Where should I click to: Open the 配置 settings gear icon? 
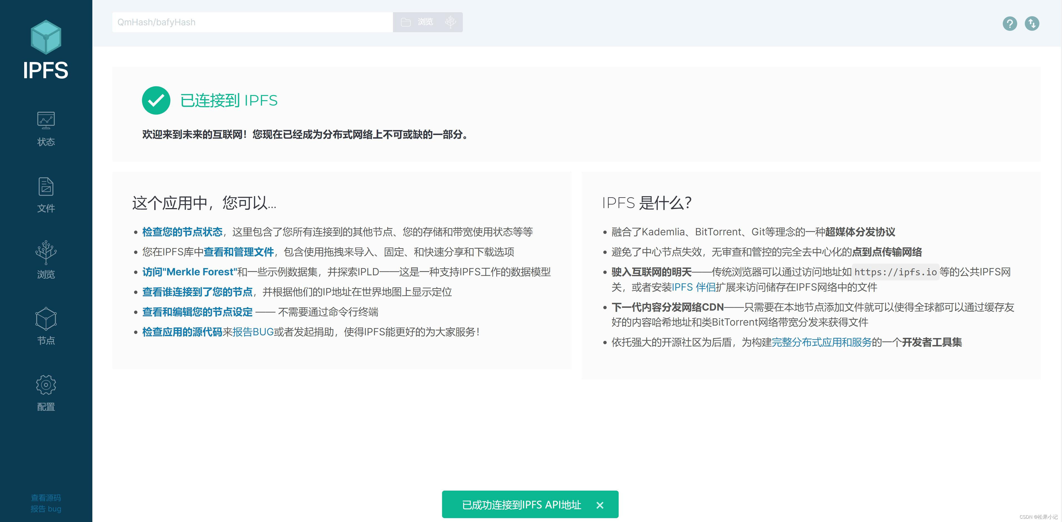tap(46, 385)
